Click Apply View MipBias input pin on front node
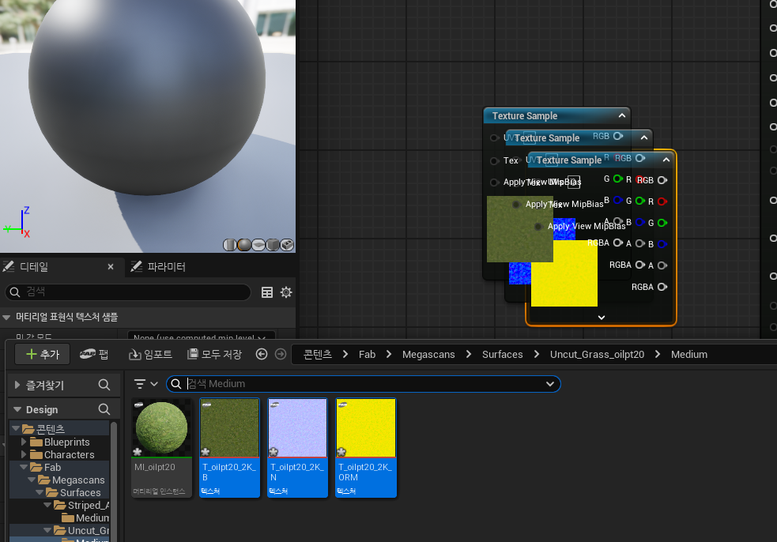The height and width of the screenshot is (542, 777). point(538,227)
